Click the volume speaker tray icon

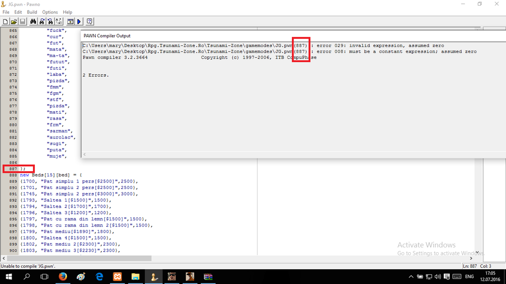click(438, 276)
